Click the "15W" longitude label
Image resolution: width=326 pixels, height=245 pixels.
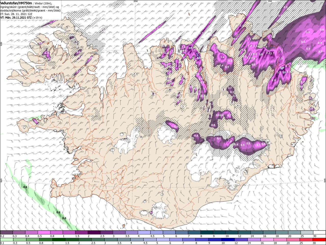click(270, 1)
